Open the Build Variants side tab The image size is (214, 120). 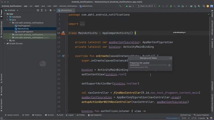pos(1,105)
